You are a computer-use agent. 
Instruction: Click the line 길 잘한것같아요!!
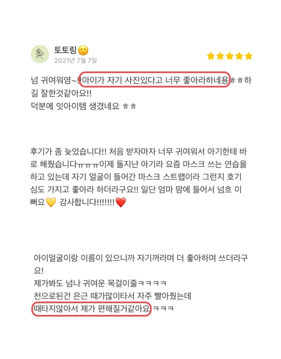61,93
